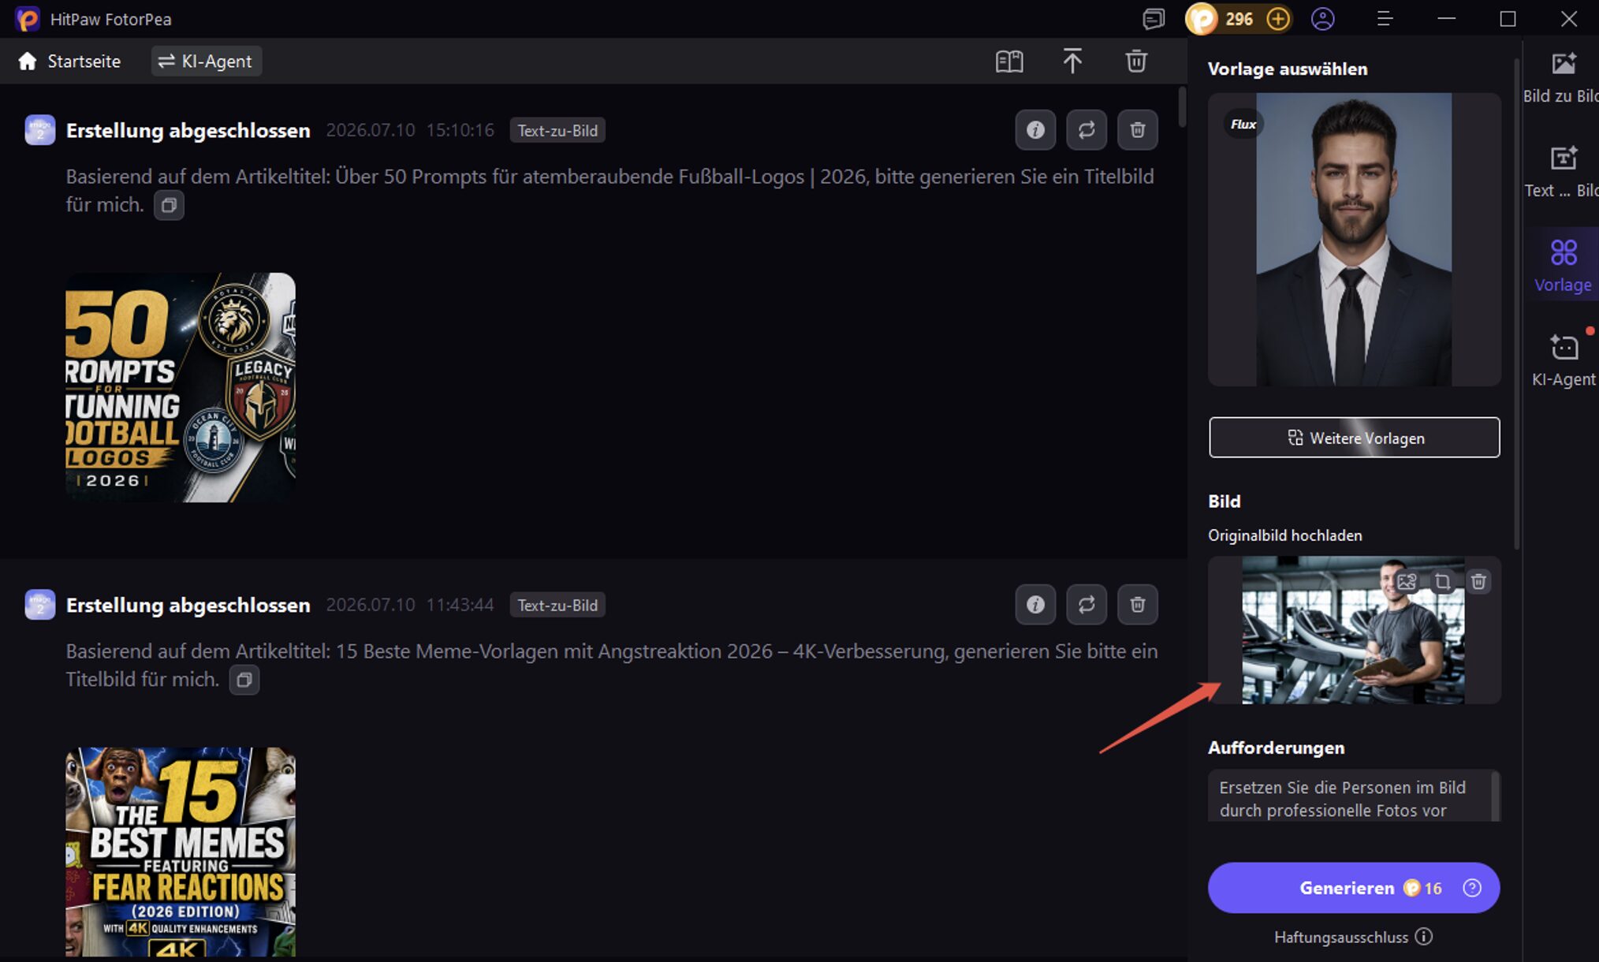Screen dimensions: 1599x962
Task: Delete the football logos generation entry
Action: point(1138,130)
